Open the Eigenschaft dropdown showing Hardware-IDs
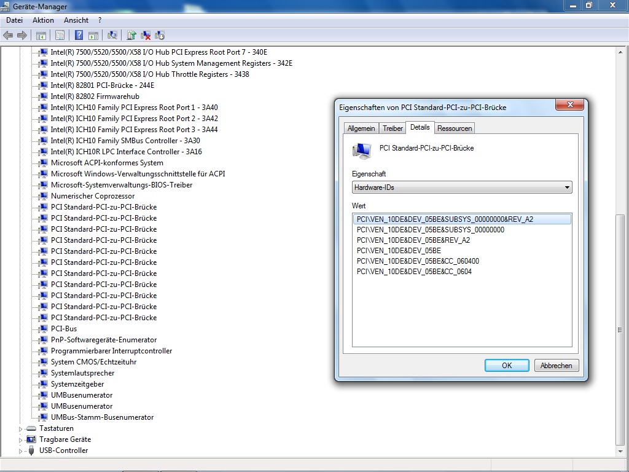The width and height of the screenshot is (629, 472). coord(462,187)
